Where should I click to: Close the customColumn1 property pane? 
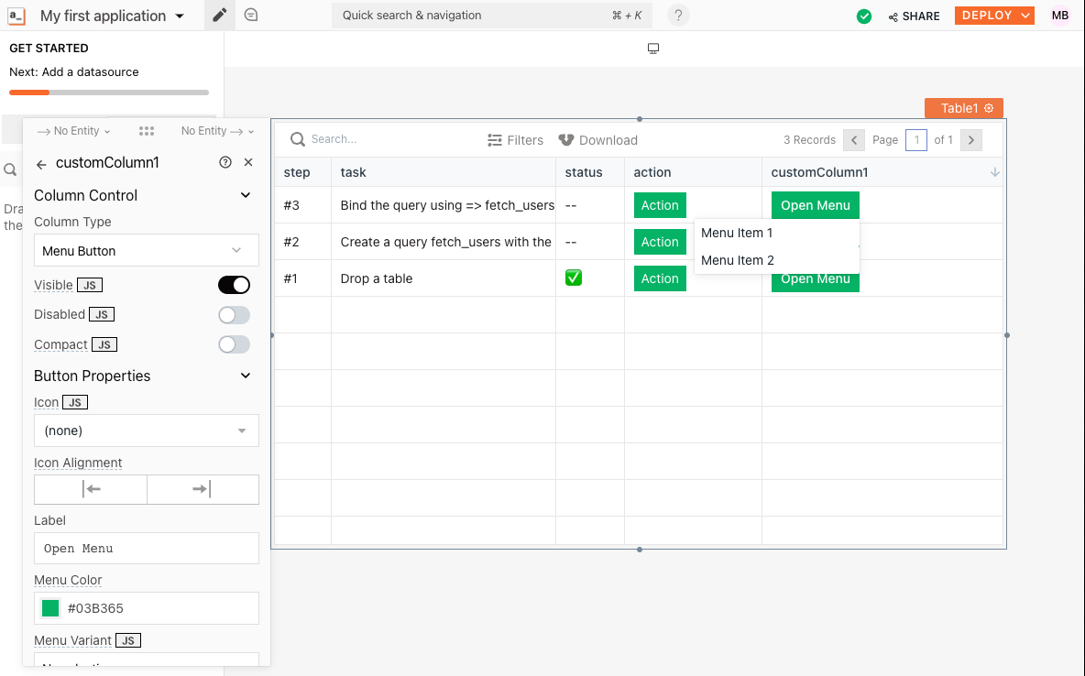click(248, 162)
